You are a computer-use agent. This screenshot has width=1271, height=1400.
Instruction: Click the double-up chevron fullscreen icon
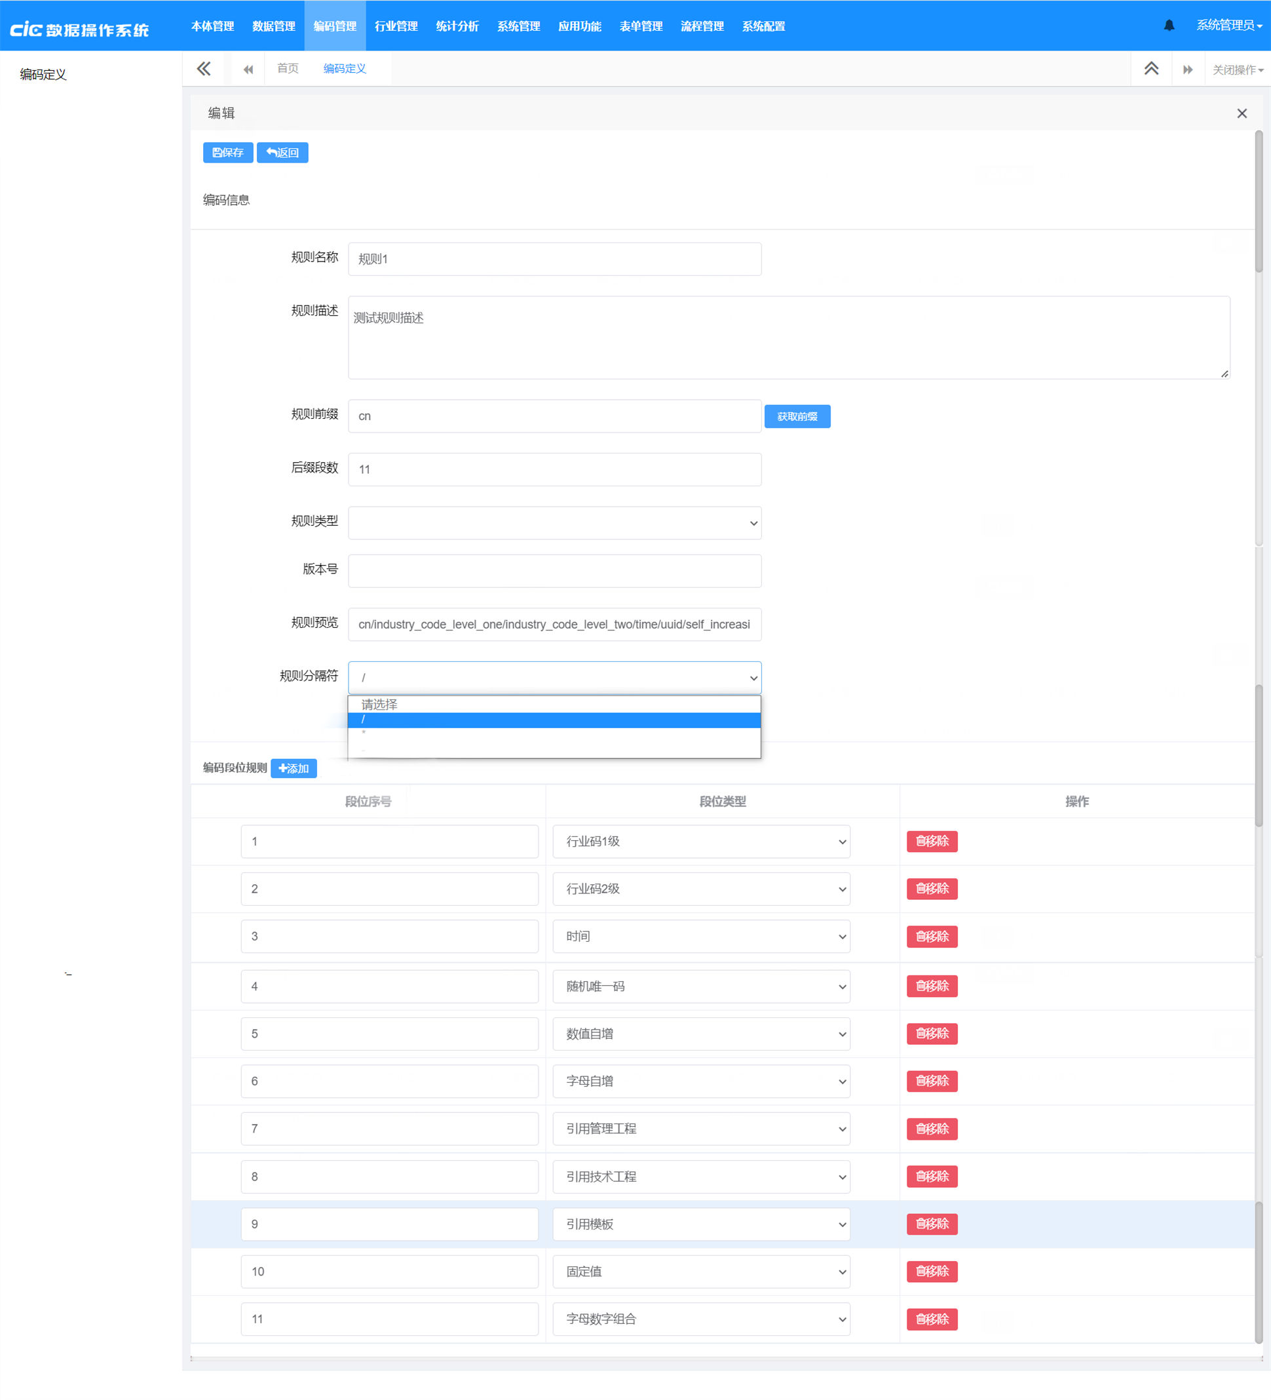point(1151,69)
